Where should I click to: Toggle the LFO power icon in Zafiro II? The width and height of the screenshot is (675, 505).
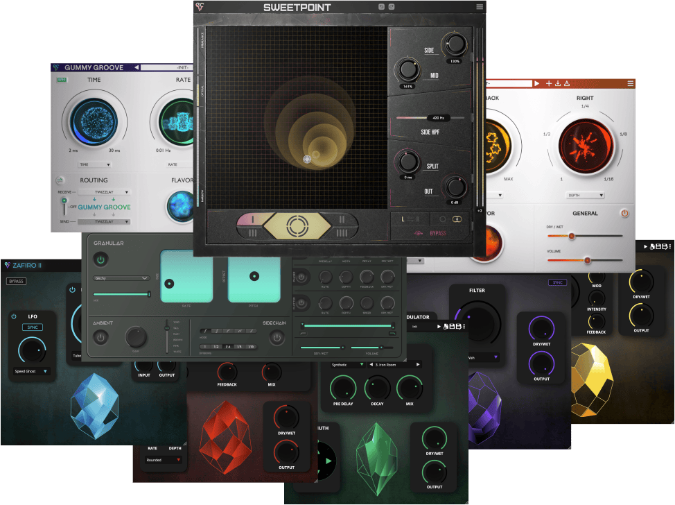point(14,316)
